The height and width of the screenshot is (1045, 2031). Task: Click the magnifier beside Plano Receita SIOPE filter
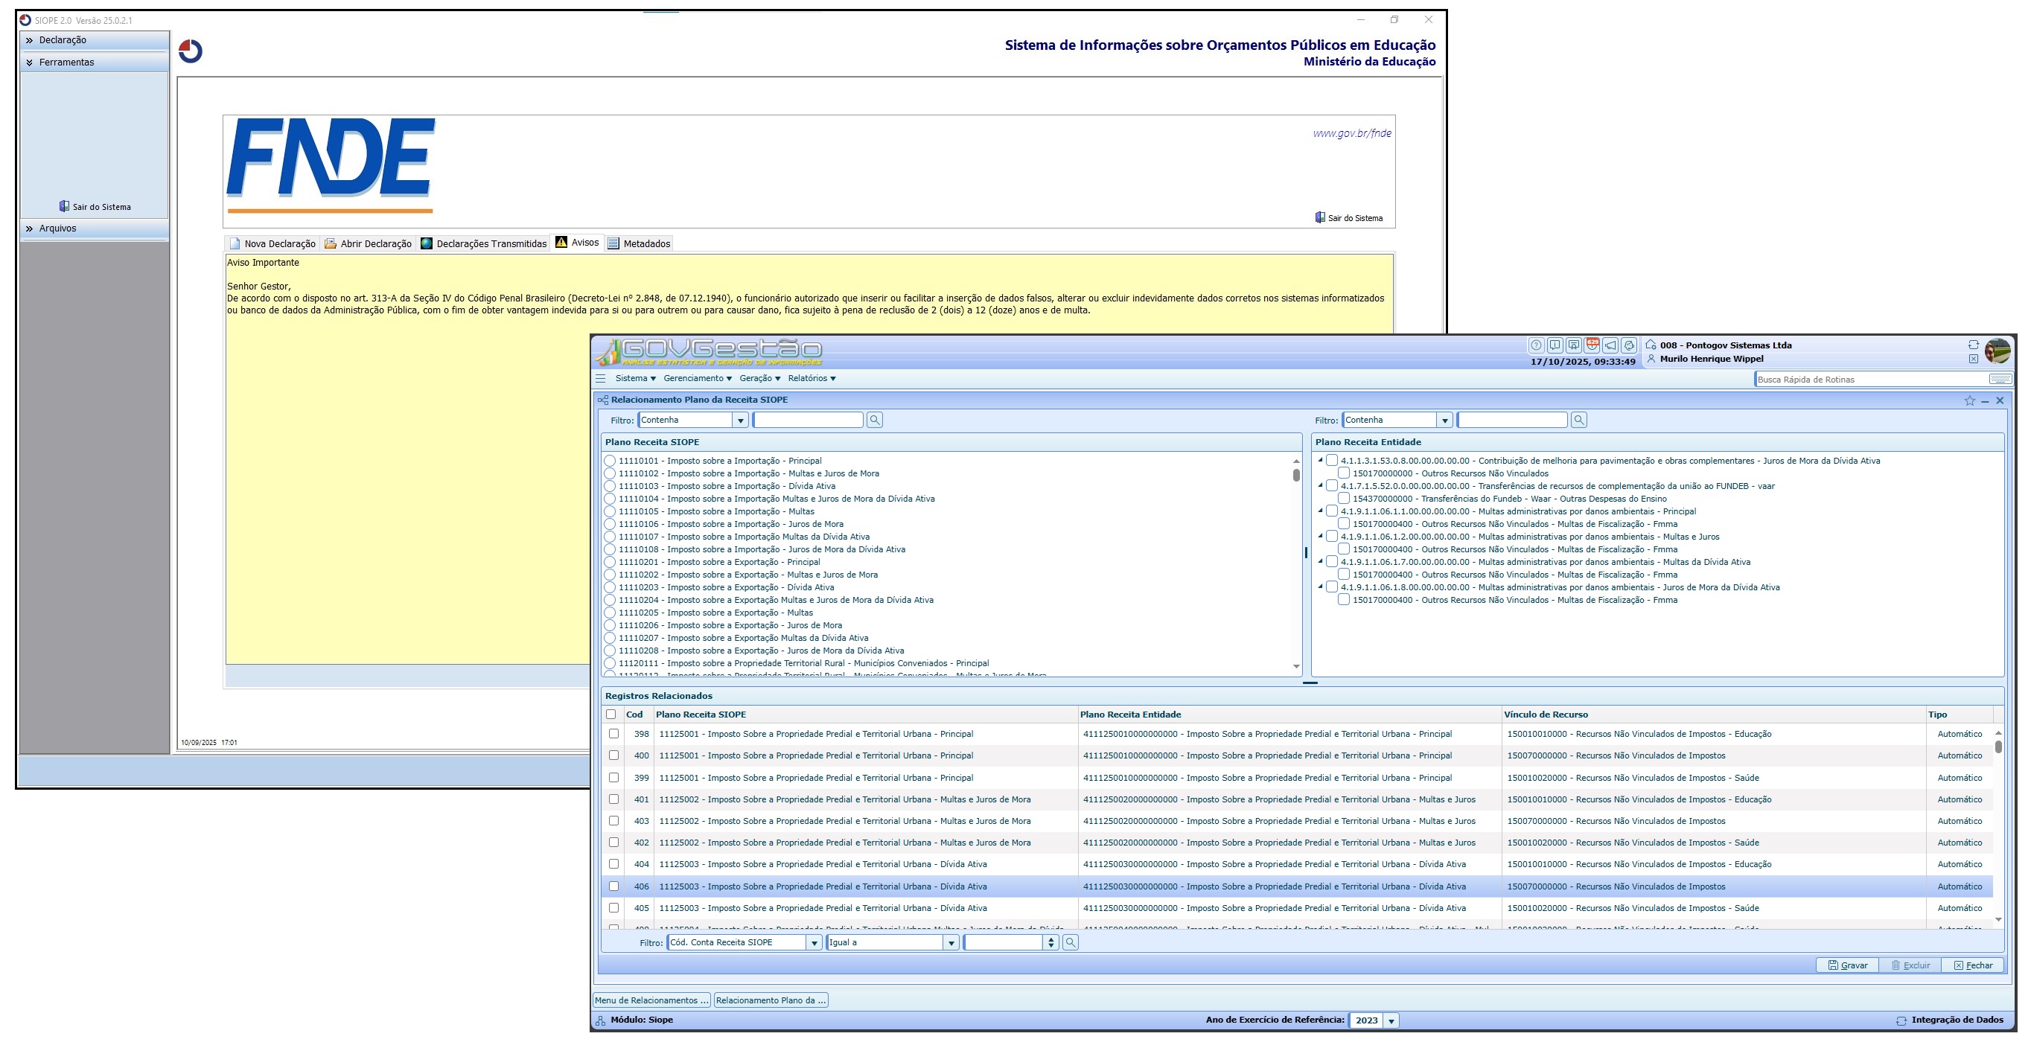874,420
